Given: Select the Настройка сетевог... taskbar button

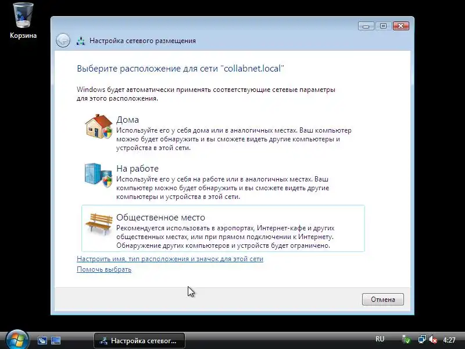Looking at the screenshot, I should pos(139,341).
